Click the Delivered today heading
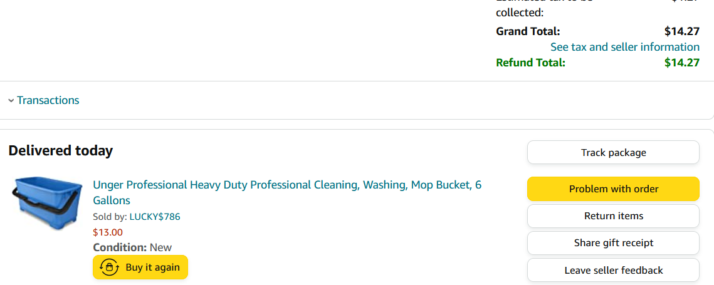The image size is (714, 285). pyautogui.click(x=61, y=151)
